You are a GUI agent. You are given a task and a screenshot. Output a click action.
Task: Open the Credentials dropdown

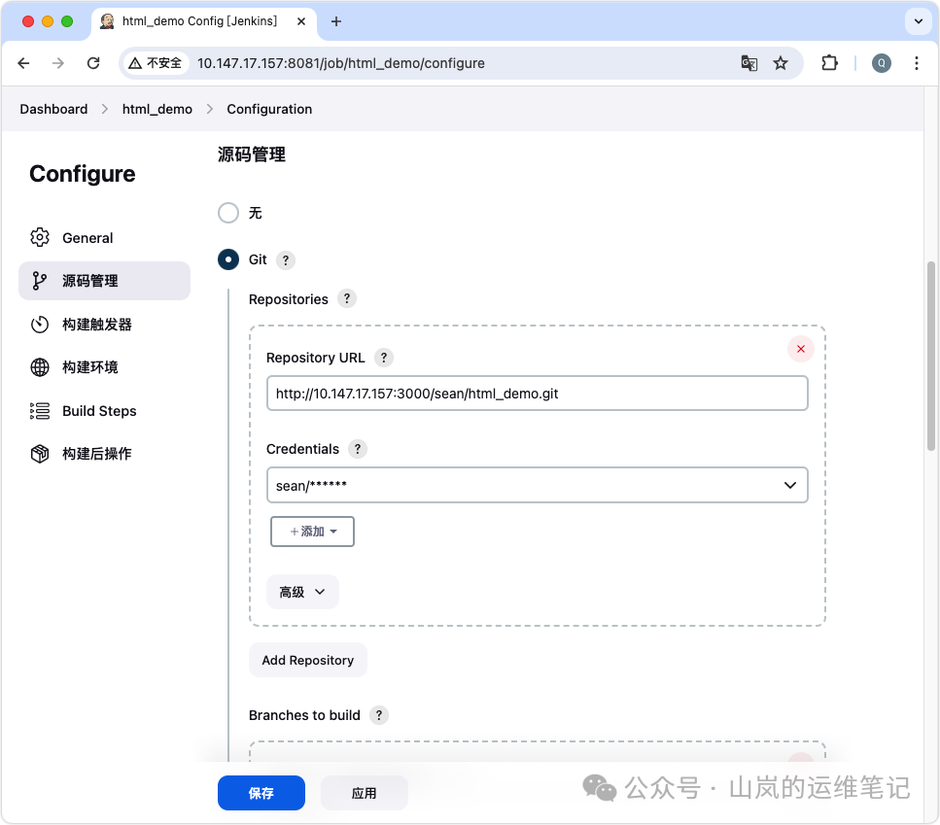coord(538,484)
